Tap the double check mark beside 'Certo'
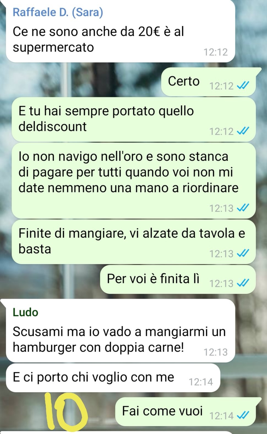Viewport: 267px width, 434px height. click(x=243, y=86)
